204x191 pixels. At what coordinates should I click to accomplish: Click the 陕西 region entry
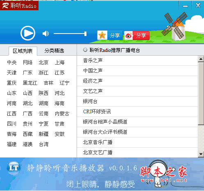pos(43,93)
